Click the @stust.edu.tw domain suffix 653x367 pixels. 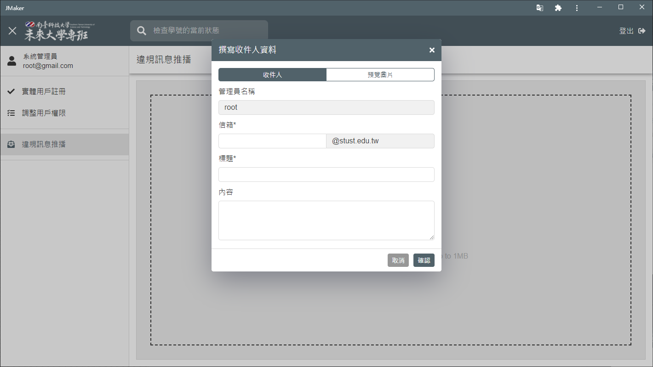[x=380, y=141]
